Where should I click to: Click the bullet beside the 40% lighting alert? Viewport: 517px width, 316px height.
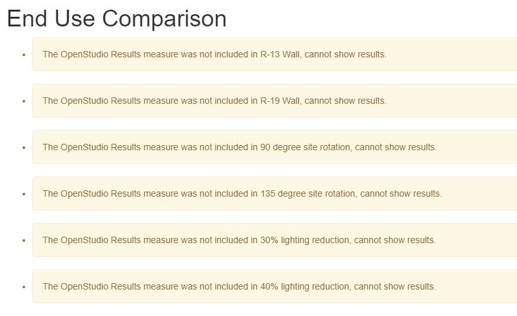(24, 287)
